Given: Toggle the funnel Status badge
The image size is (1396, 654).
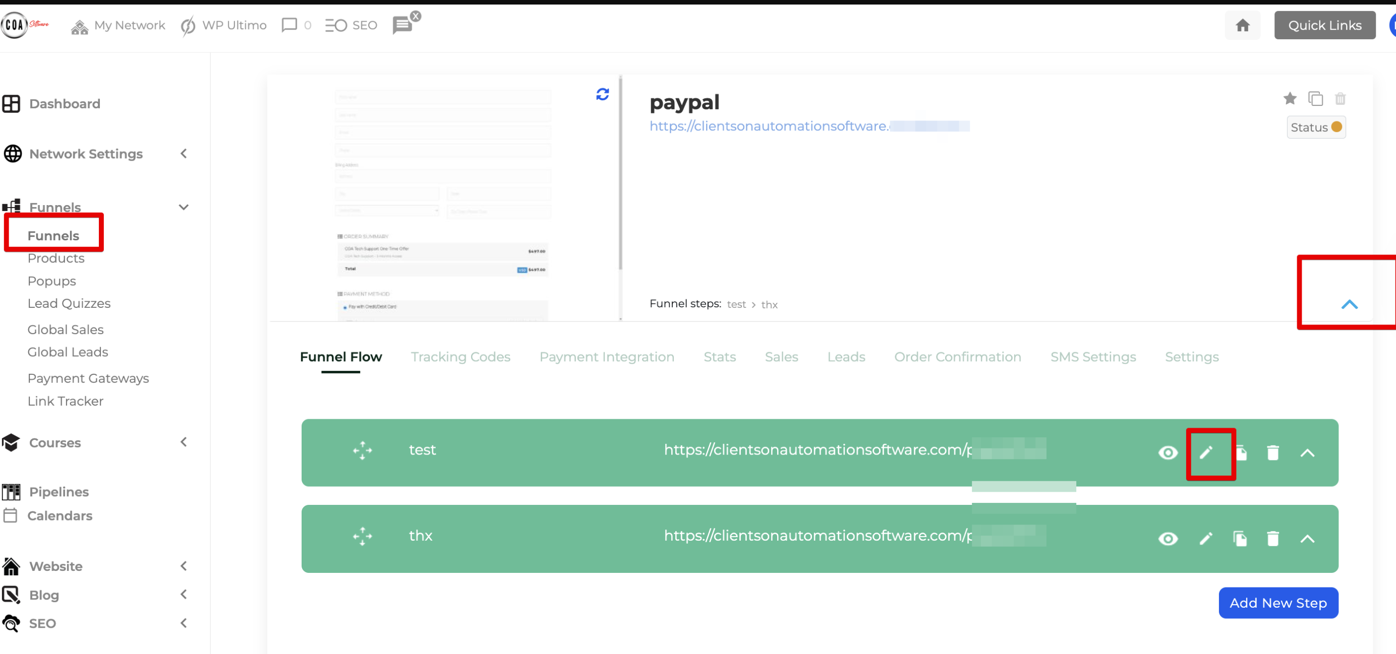Looking at the screenshot, I should pyautogui.click(x=1316, y=127).
